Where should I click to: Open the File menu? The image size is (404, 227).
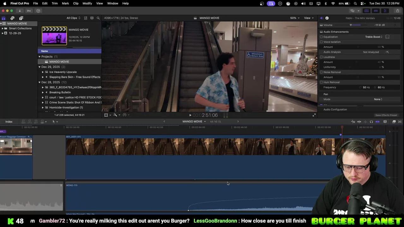[x=36, y=3]
